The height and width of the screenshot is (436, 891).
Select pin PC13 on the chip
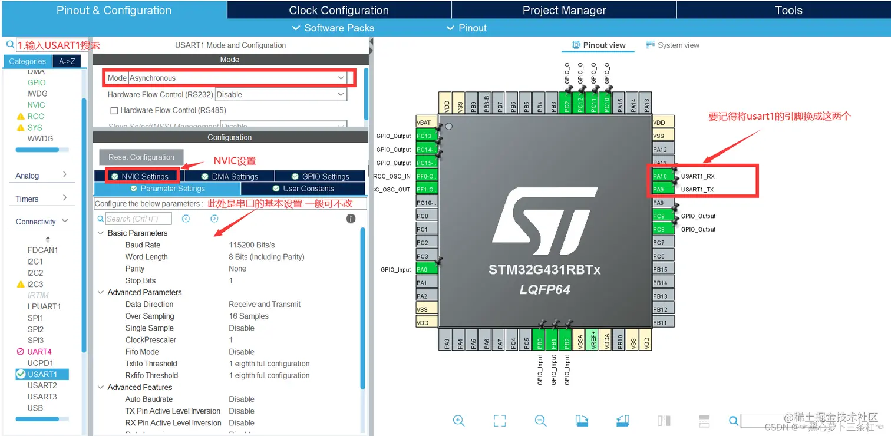427,136
